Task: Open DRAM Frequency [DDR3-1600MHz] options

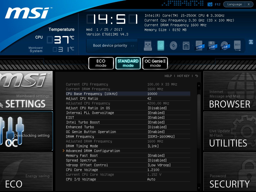Action: (161, 136)
